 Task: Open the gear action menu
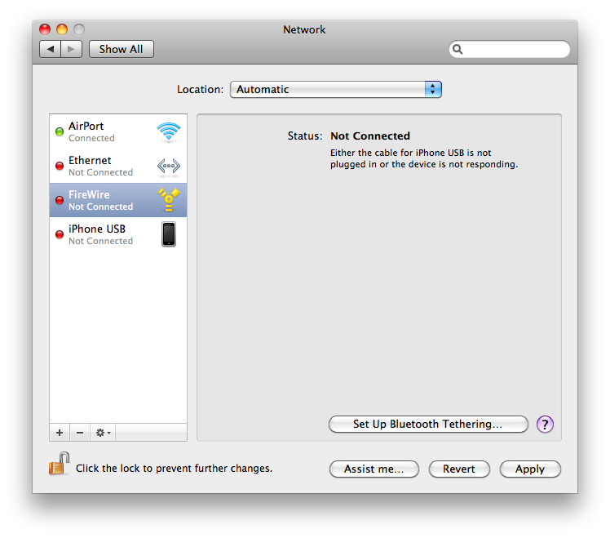click(x=103, y=433)
